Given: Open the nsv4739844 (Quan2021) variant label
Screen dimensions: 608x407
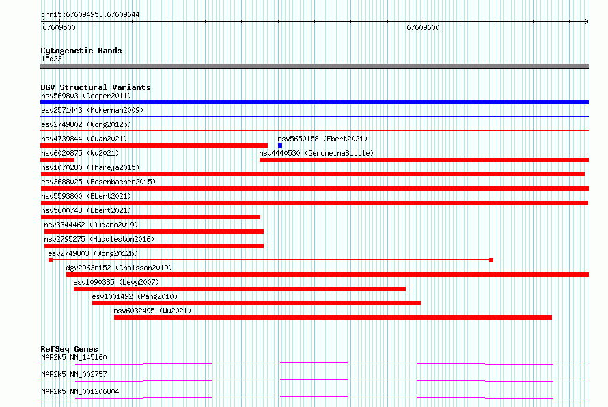Looking at the screenshot, I should tap(84, 139).
